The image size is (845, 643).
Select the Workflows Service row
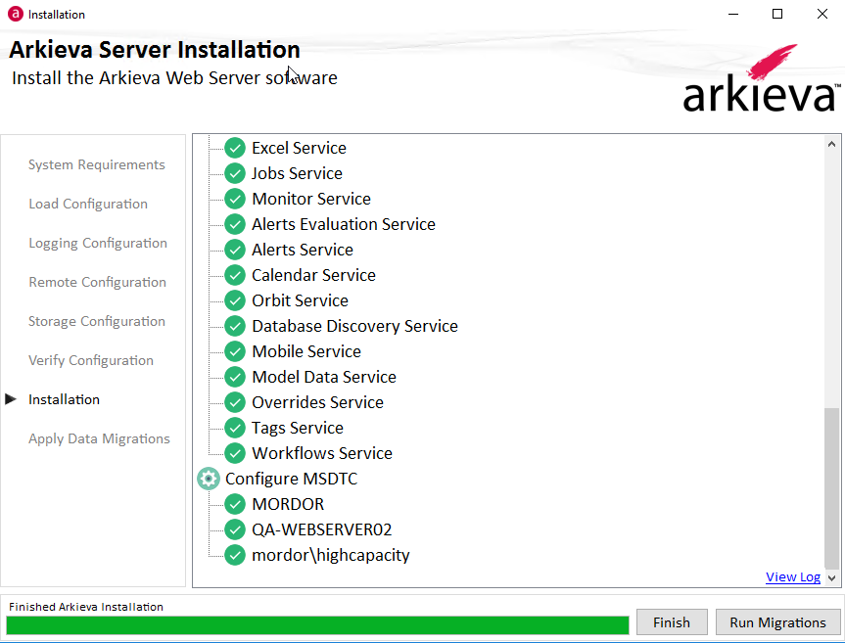[322, 453]
